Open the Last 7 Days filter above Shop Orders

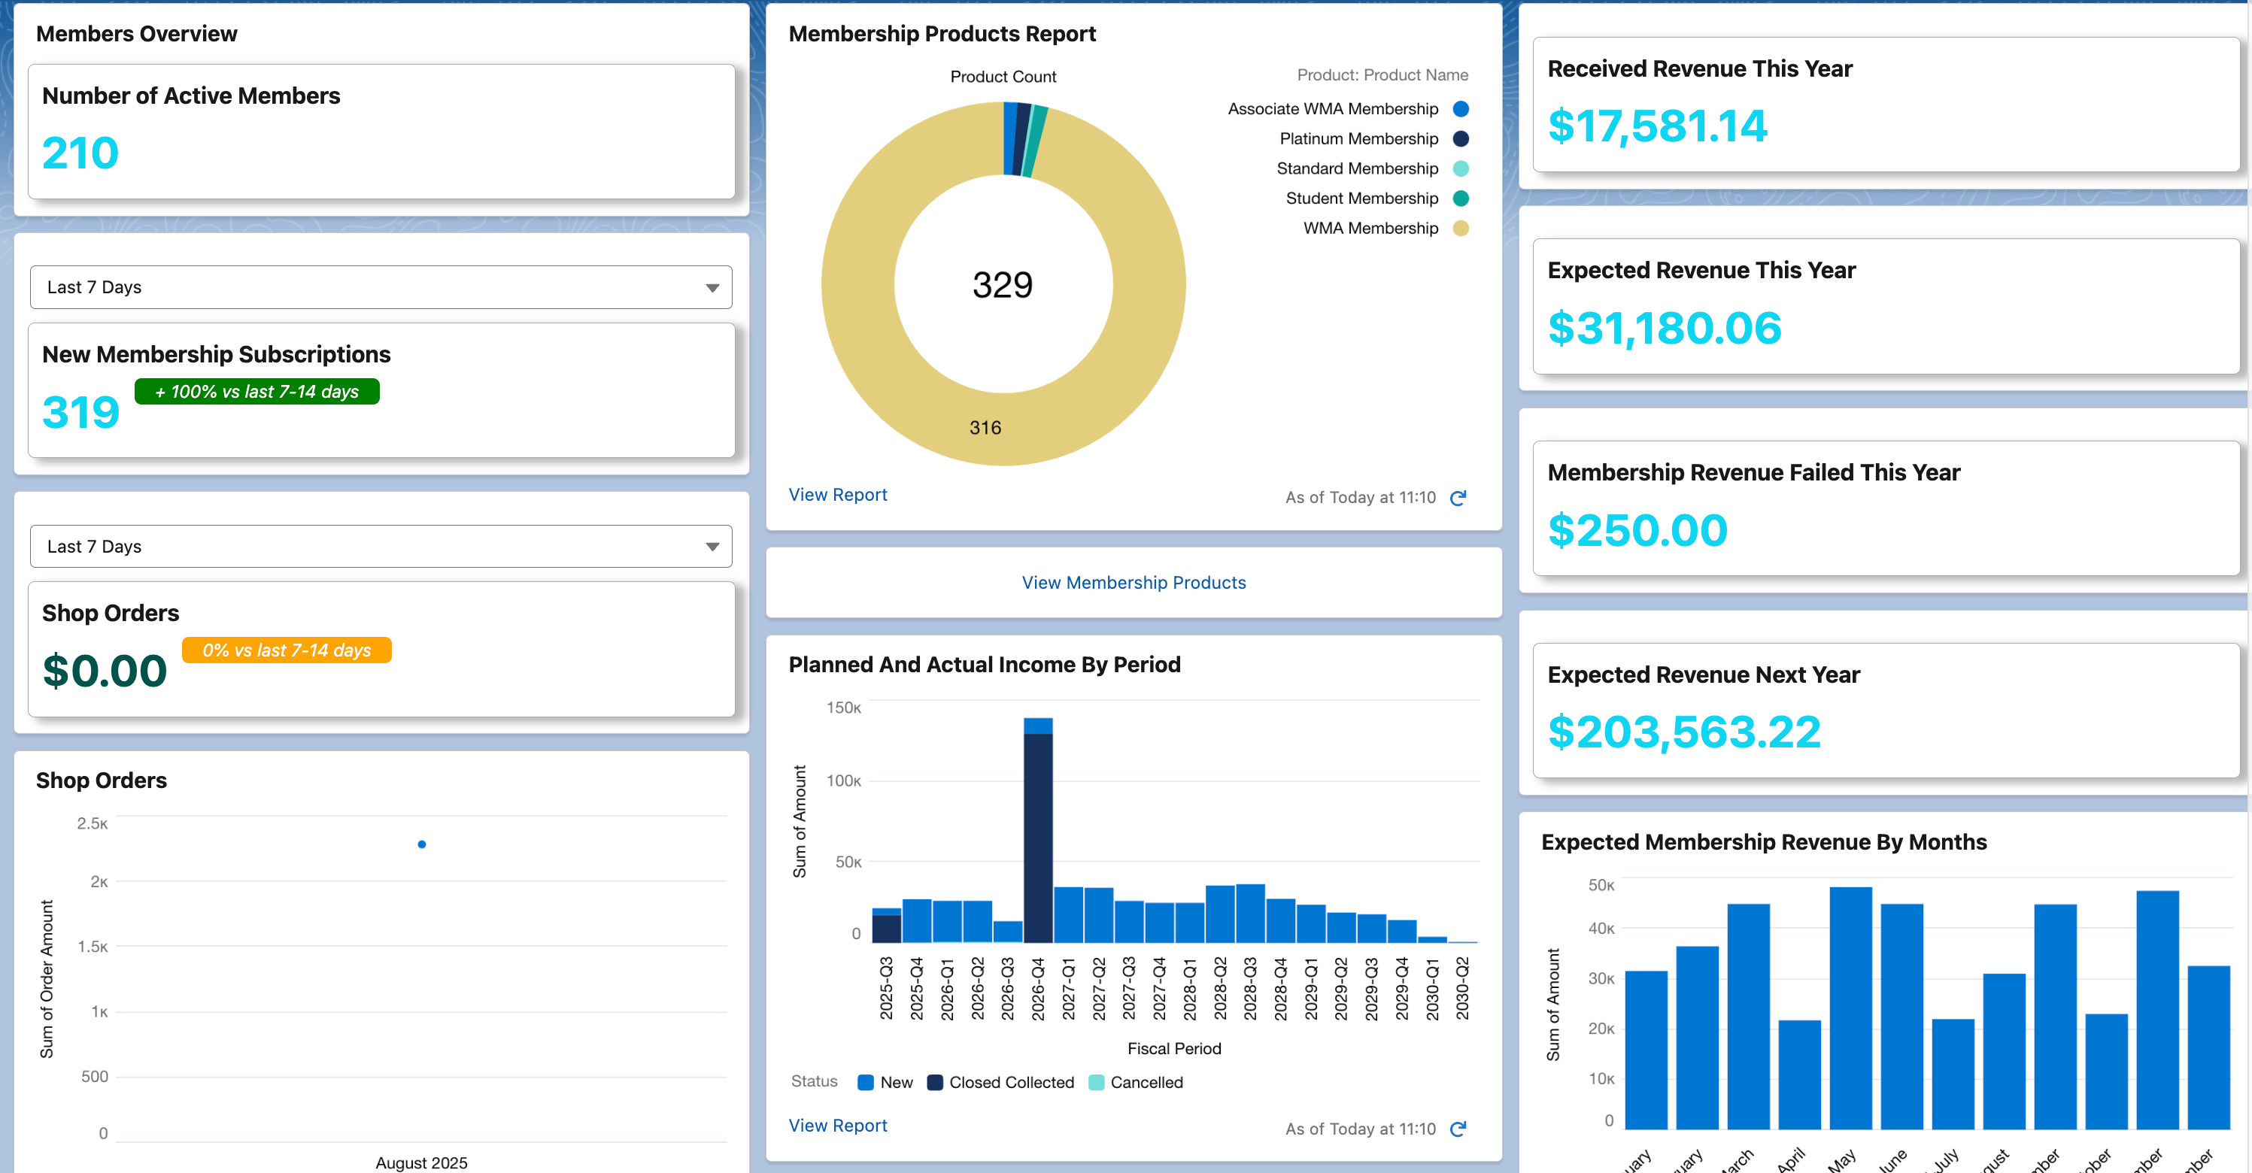pyautogui.click(x=381, y=545)
